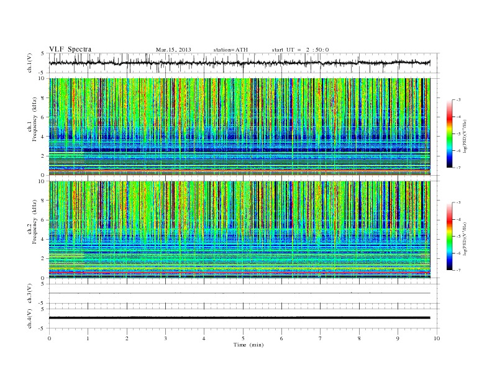Image resolution: width=492 pixels, height=380 pixels.
Task: Click the "-5" label on ch.1 color bar
Action: (x=458, y=134)
